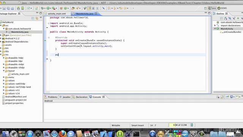Open the Android SDK Manager icon
This screenshot has height=137, width=243.
coord(19,8)
